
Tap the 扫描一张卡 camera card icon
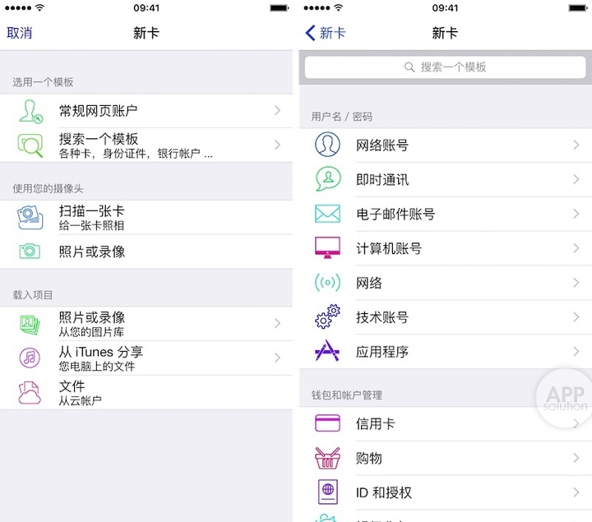coord(30,217)
